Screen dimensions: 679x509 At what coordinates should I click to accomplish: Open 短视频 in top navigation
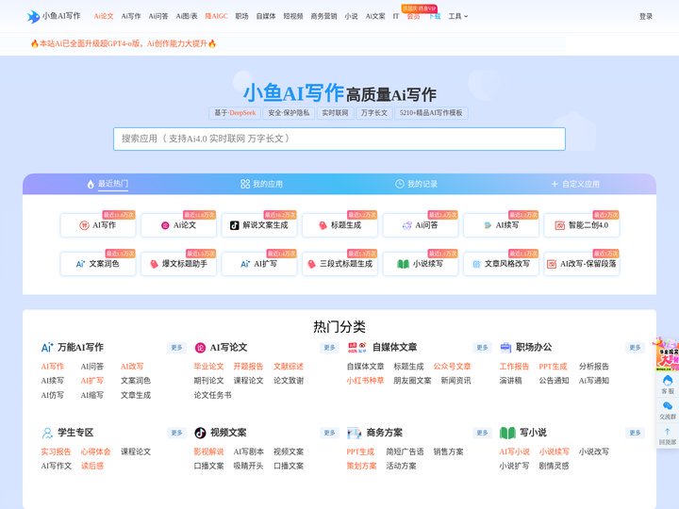(293, 16)
